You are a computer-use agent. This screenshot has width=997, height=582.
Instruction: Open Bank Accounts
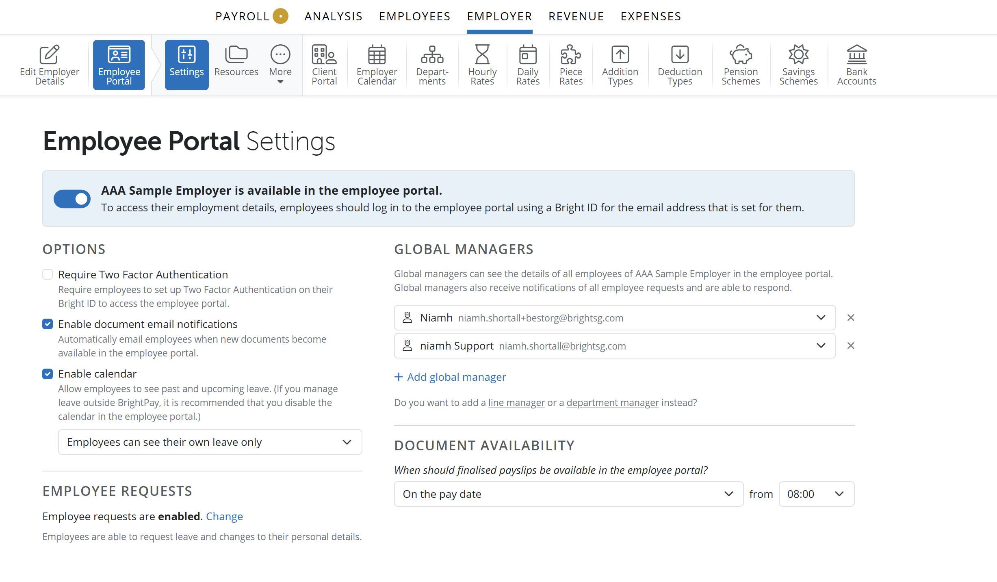point(856,65)
